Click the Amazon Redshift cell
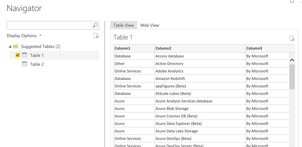Viewport: 302px width, 147px height. point(170,79)
